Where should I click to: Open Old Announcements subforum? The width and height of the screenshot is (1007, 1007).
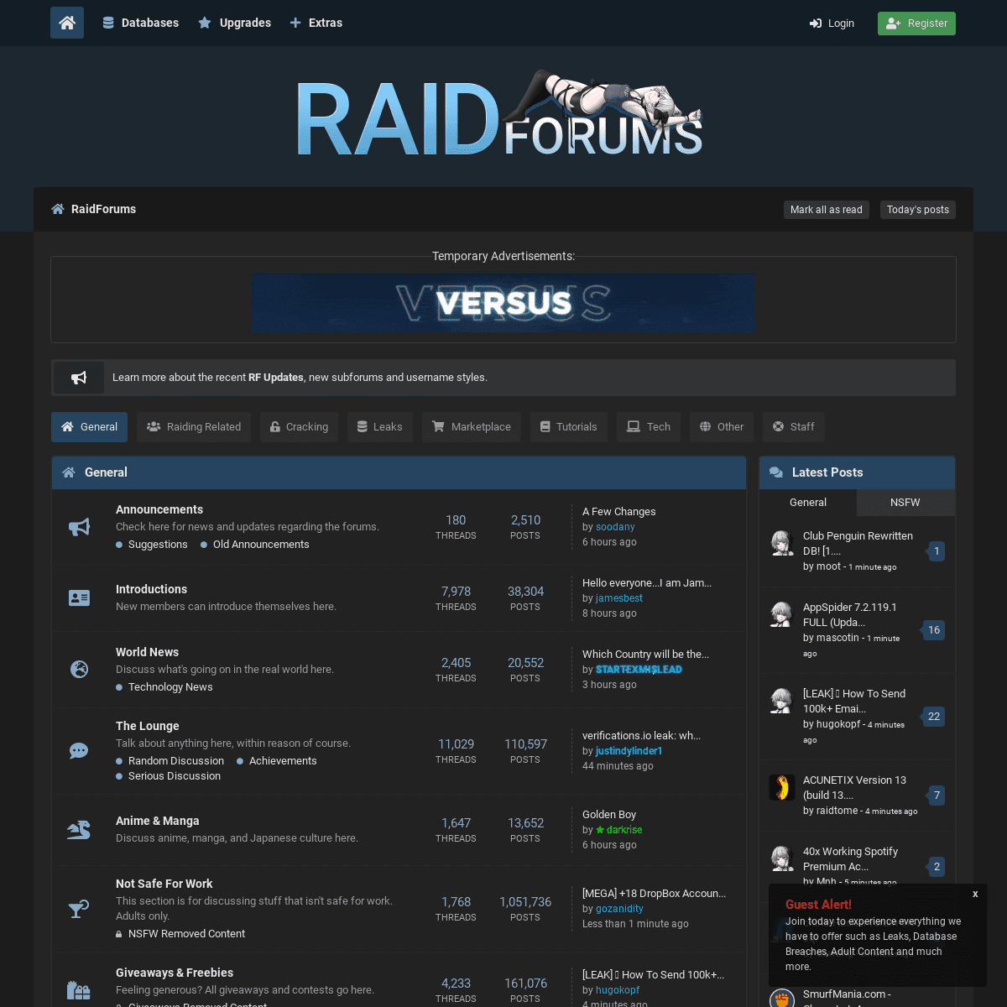coord(261,545)
